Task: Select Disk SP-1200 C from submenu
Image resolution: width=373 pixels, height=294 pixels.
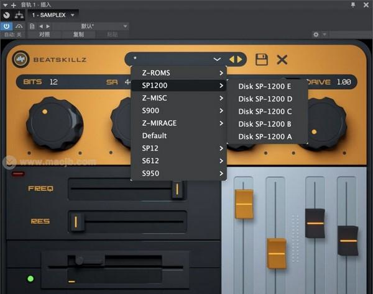Action: [265, 112]
